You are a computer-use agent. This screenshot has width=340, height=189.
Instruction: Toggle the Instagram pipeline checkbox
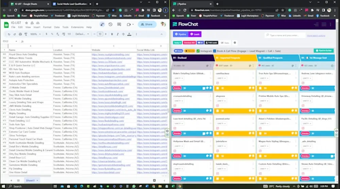198,51
